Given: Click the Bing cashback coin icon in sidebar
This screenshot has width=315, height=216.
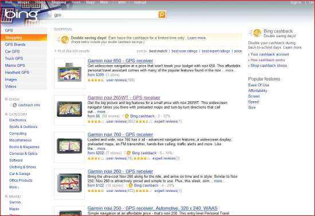Looking at the screenshot, I should pyautogui.click(x=257, y=33).
